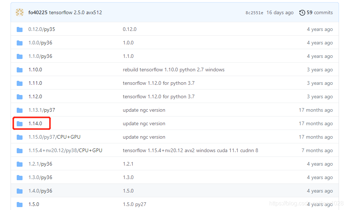
Task: Open the 1.13.1/py37 folder
Action: point(42,110)
